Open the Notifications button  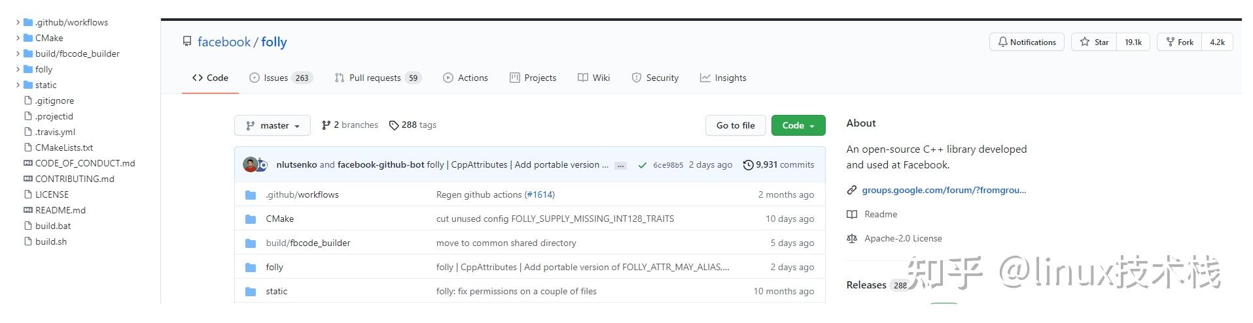pyautogui.click(x=1027, y=42)
